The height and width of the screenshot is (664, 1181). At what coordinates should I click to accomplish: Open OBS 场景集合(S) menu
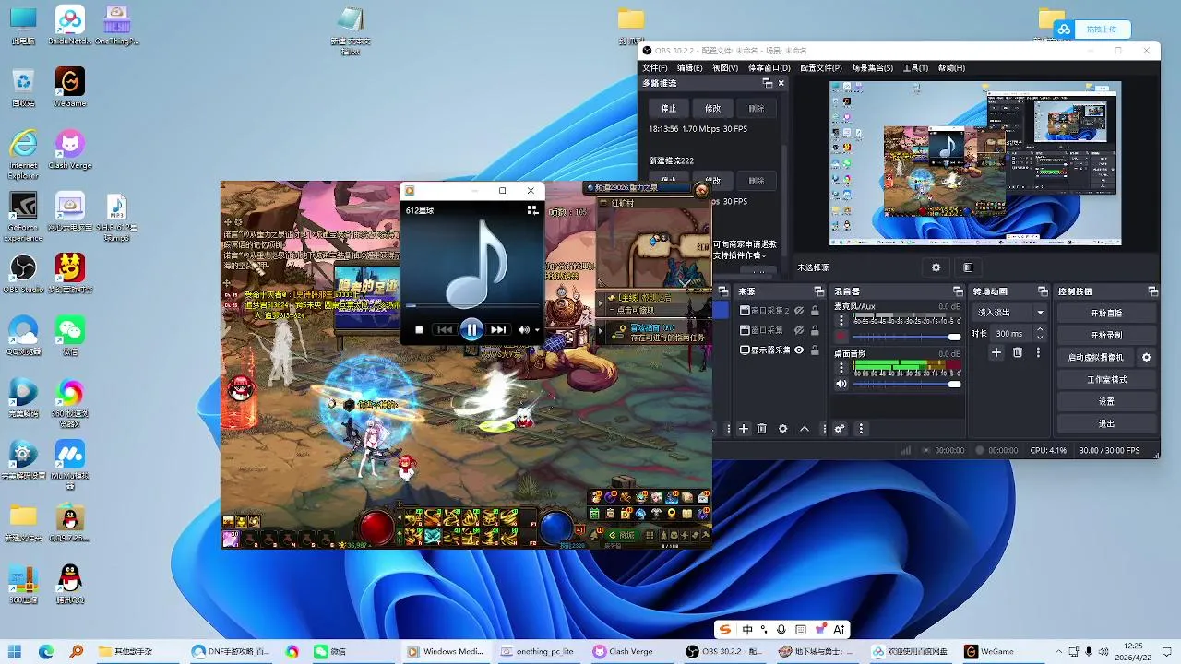click(x=872, y=67)
